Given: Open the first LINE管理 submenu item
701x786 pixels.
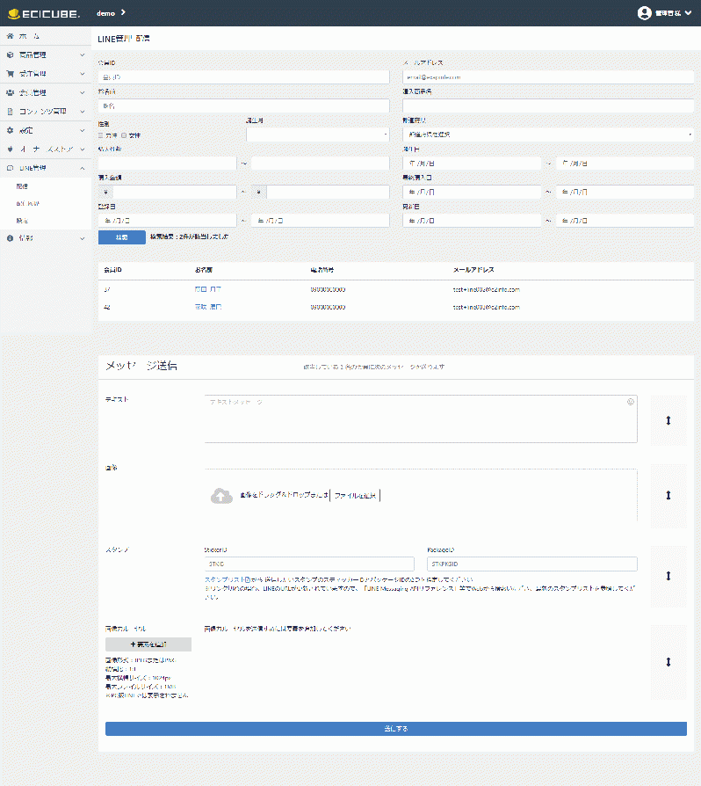Looking at the screenshot, I should pos(22,186).
